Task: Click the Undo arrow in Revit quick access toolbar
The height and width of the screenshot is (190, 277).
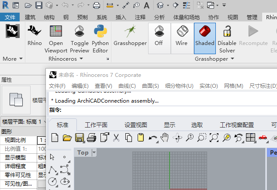Action: coord(65,5)
